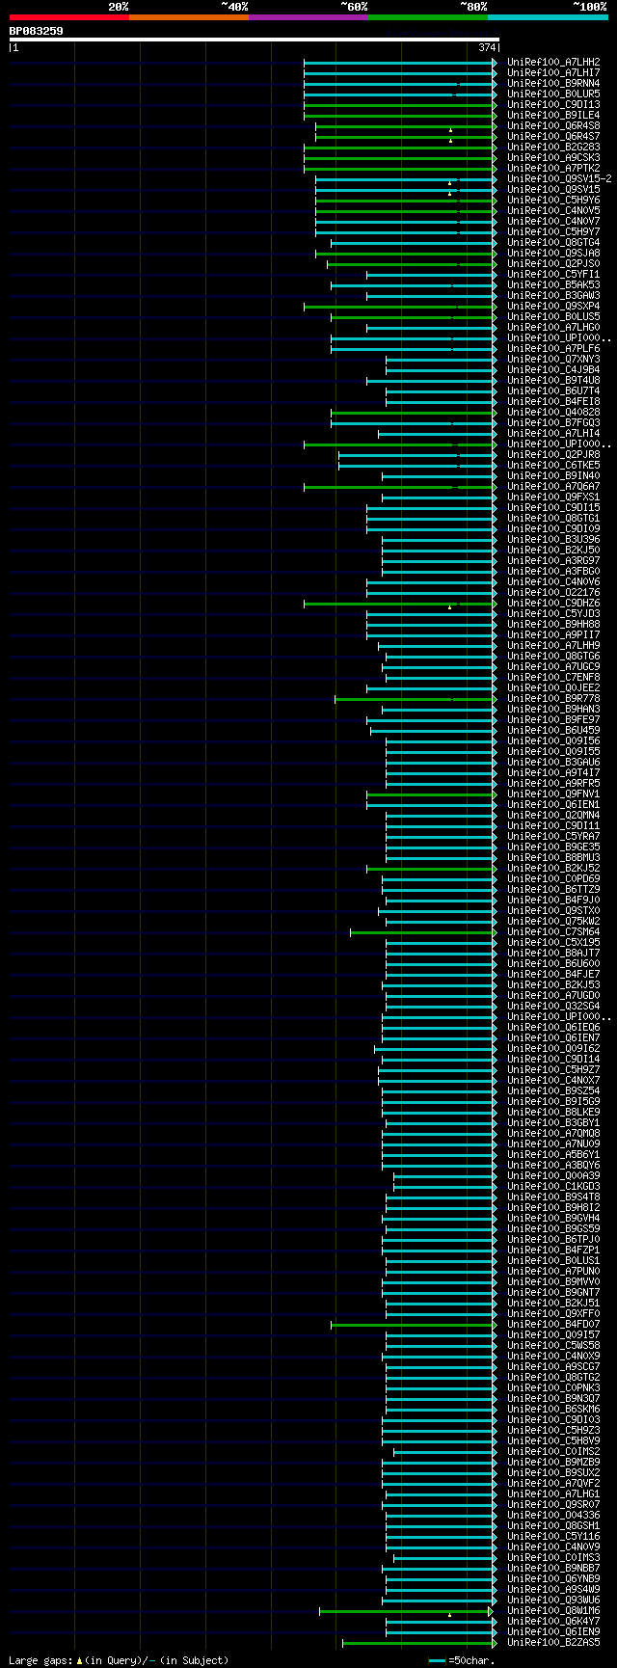Click the UniRef100_Q9SJA8 entry
This screenshot has width=617, height=1668.
(553, 253)
